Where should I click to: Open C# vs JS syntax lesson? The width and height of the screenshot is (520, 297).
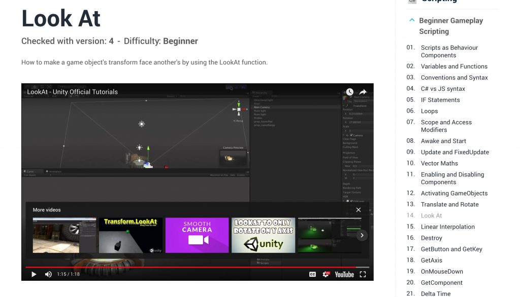(x=443, y=89)
